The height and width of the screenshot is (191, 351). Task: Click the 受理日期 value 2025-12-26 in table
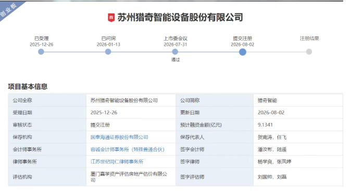[x=104, y=112]
